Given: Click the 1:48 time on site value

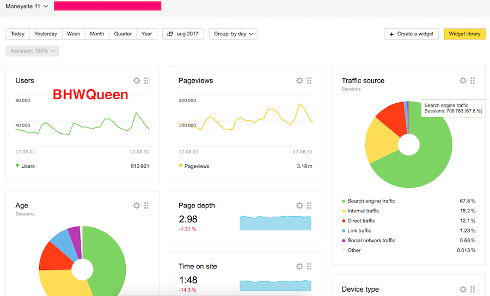Looking at the screenshot, I should coord(188,280).
